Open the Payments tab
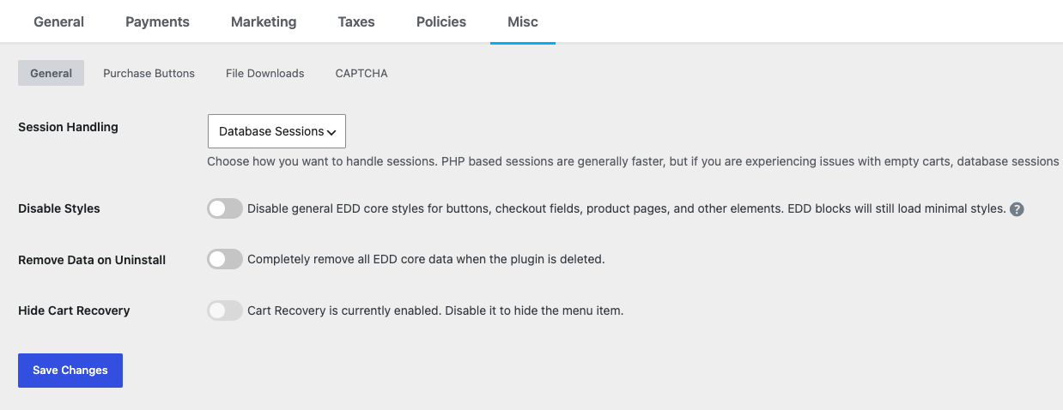This screenshot has width=1063, height=410. [157, 21]
